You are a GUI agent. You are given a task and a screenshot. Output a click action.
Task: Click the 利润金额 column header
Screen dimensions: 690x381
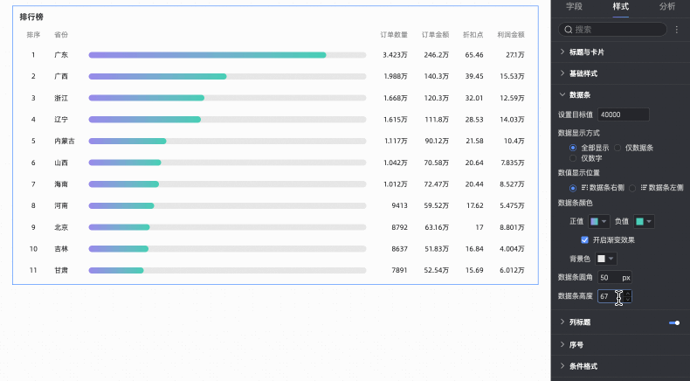click(511, 35)
